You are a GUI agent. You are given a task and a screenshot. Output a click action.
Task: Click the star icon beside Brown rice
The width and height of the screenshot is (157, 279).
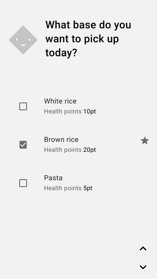(x=145, y=141)
